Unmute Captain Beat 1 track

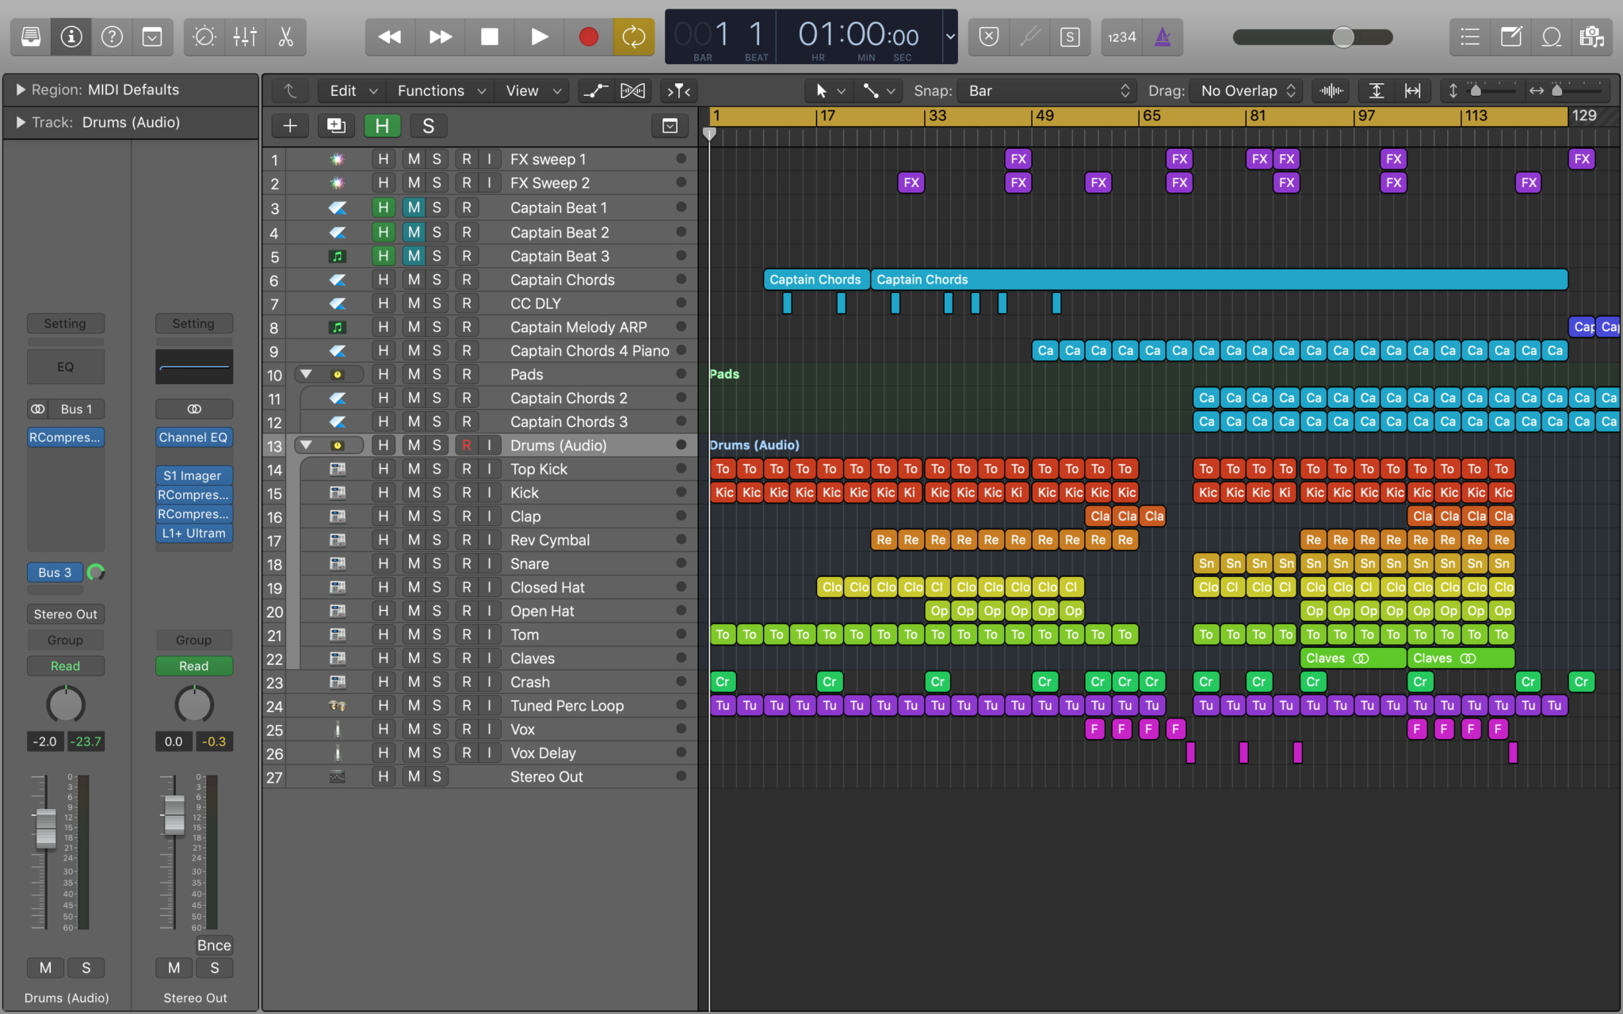[414, 208]
